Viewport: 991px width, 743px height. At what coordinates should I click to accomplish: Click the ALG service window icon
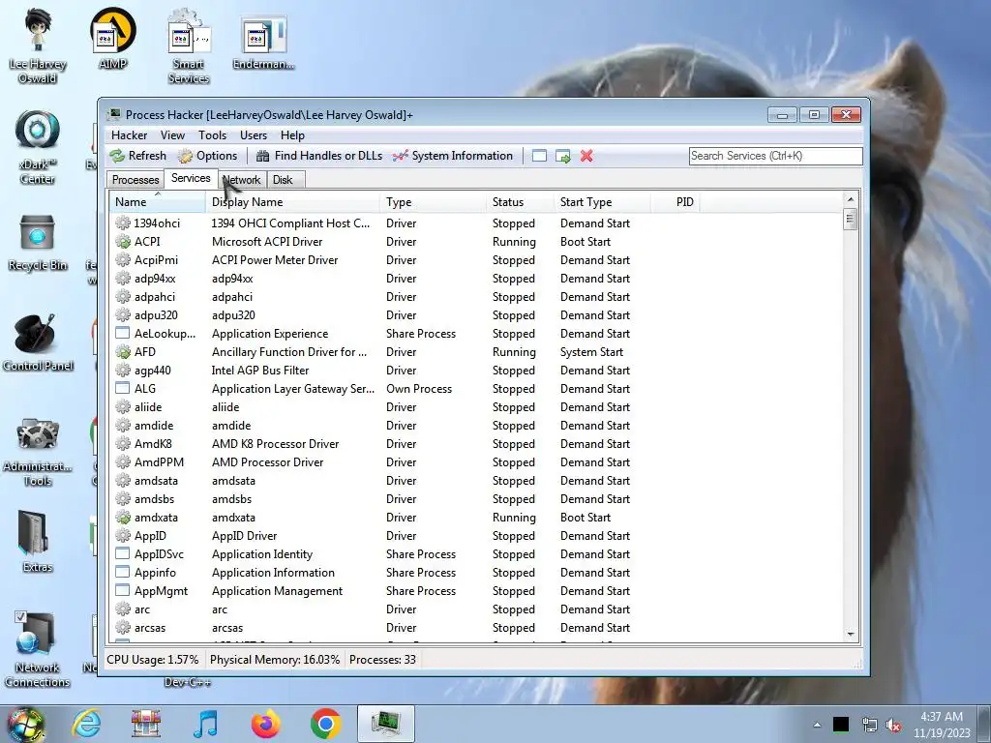coord(123,389)
